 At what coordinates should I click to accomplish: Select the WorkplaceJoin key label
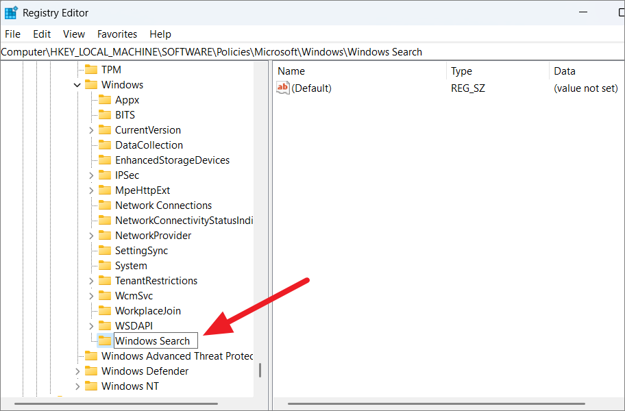[148, 311]
